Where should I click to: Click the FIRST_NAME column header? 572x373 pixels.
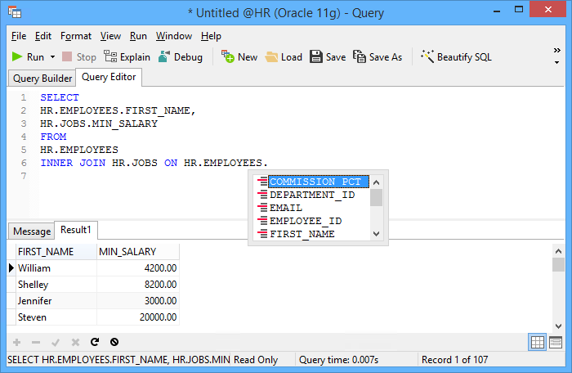[x=56, y=252]
